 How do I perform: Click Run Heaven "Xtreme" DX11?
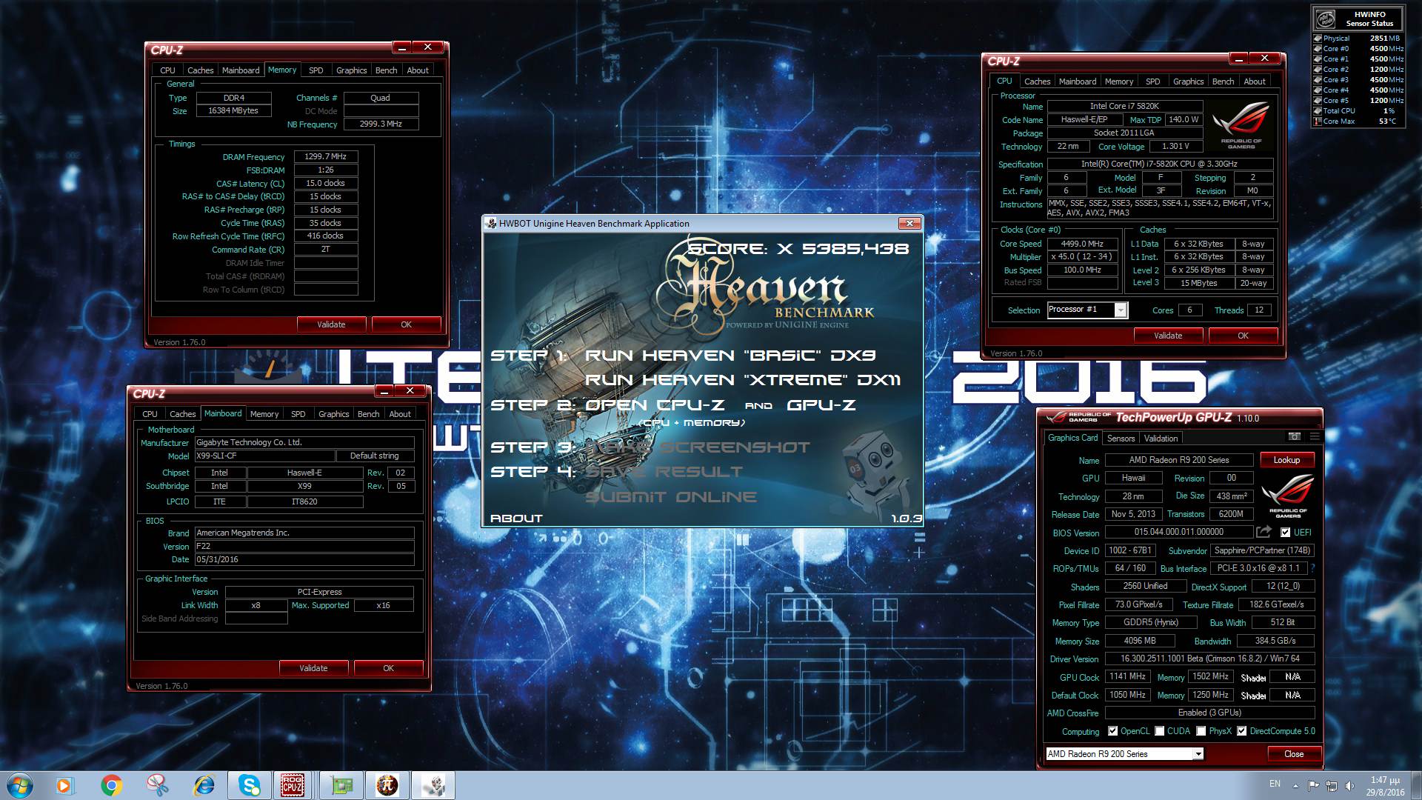(x=743, y=380)
